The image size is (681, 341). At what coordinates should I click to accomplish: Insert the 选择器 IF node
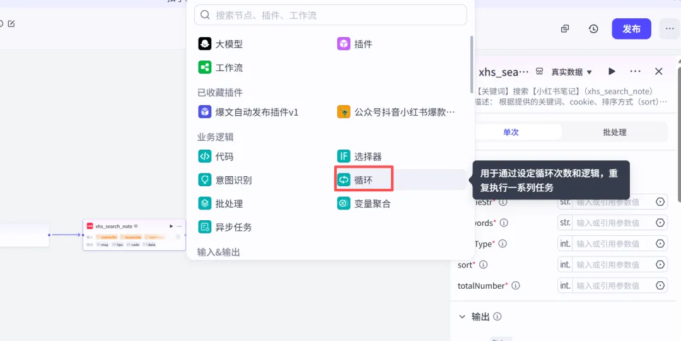(359, 157)
